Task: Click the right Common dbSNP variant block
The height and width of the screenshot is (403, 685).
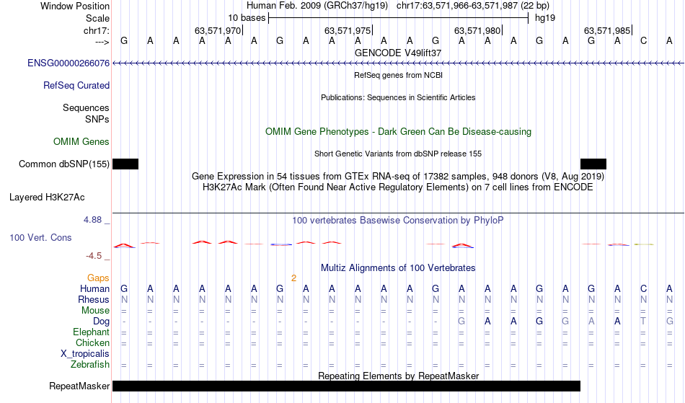Action: tap(593, 164)
